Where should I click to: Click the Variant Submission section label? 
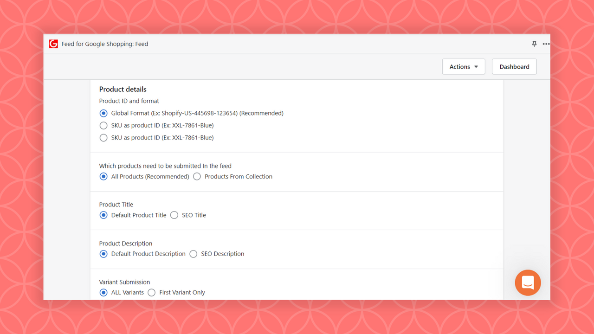pos(124,282)
